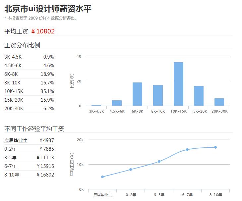Click the 4.6% percentage value

click(x=49, y=66)
